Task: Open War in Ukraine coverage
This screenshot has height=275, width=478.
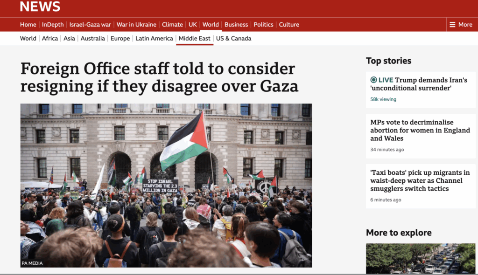Action: pyautogui.click(x=136, y=25)
